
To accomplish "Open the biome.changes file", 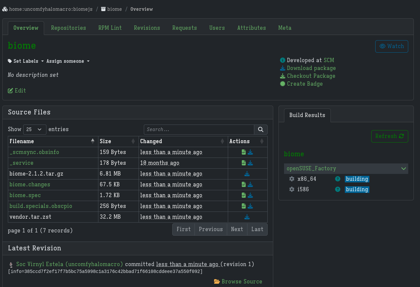I will 30,184.
